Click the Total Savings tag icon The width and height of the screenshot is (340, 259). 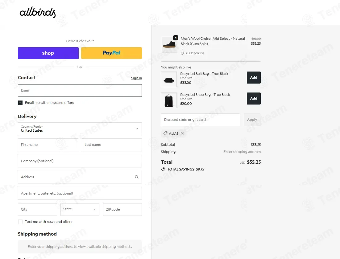click(163, 169)
